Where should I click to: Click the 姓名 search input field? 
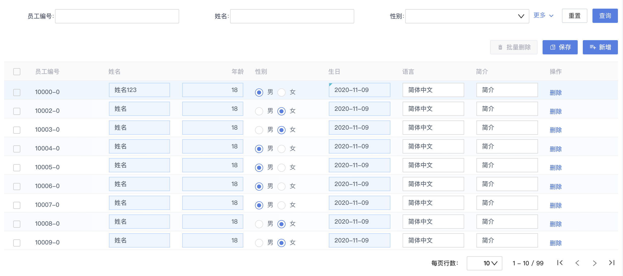(292, 16)
